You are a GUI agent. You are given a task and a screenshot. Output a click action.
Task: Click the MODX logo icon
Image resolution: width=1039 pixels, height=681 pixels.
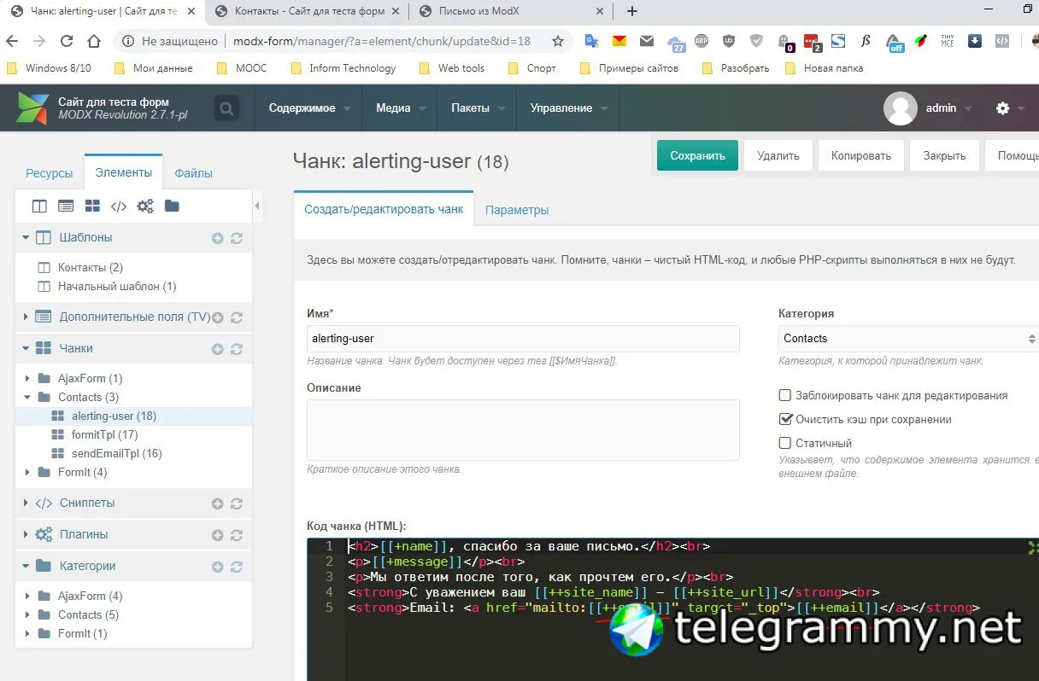point(32,108)
